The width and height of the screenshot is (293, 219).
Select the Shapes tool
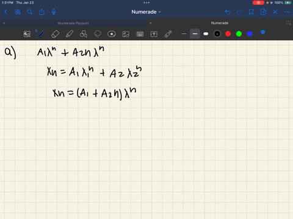(84, 34)
